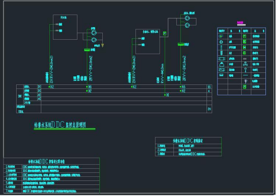
Task: Click the lower grey level sensor in right tank
Action: [140, 45]
